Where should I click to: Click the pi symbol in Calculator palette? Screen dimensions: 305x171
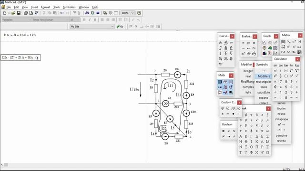click(x=275, y=82)
